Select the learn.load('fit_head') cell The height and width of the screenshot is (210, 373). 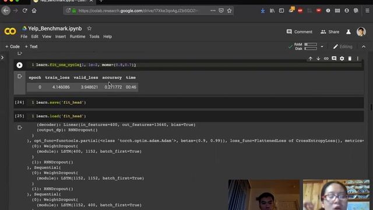pyautogui.click(x=188, y=116)
